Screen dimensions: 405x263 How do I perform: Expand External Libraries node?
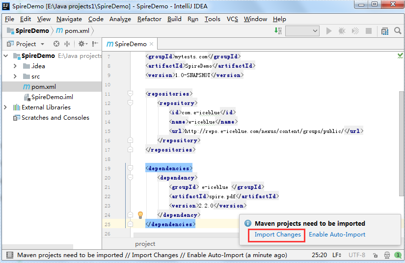click(x=5, y=107)
